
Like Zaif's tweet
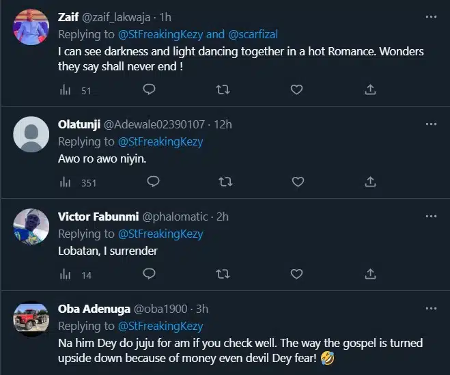pyautogui.click(x=296, y=89)
